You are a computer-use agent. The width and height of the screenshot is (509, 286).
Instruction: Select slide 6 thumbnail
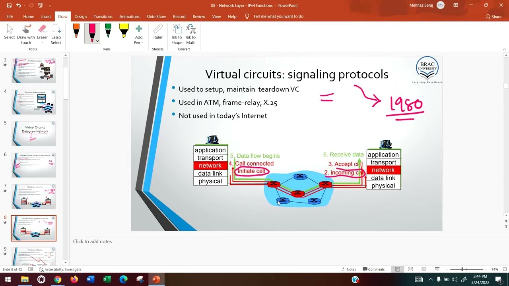tap(34, 165)
